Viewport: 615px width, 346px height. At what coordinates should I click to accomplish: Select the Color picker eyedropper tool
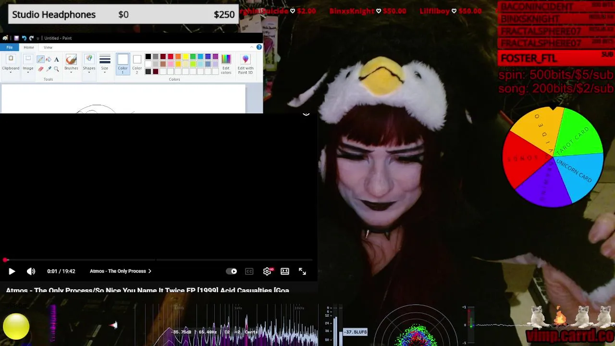coord(48,69)
